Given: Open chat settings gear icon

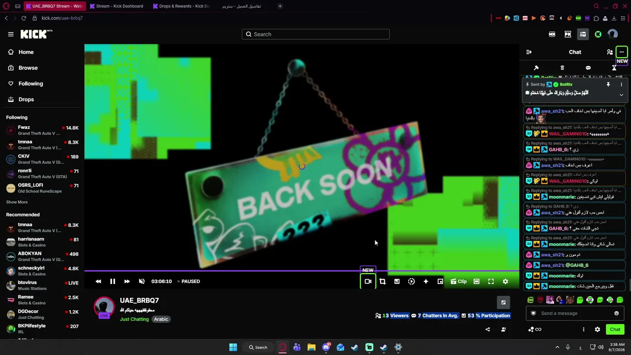Looking at the screenshot, I should 597,329.
